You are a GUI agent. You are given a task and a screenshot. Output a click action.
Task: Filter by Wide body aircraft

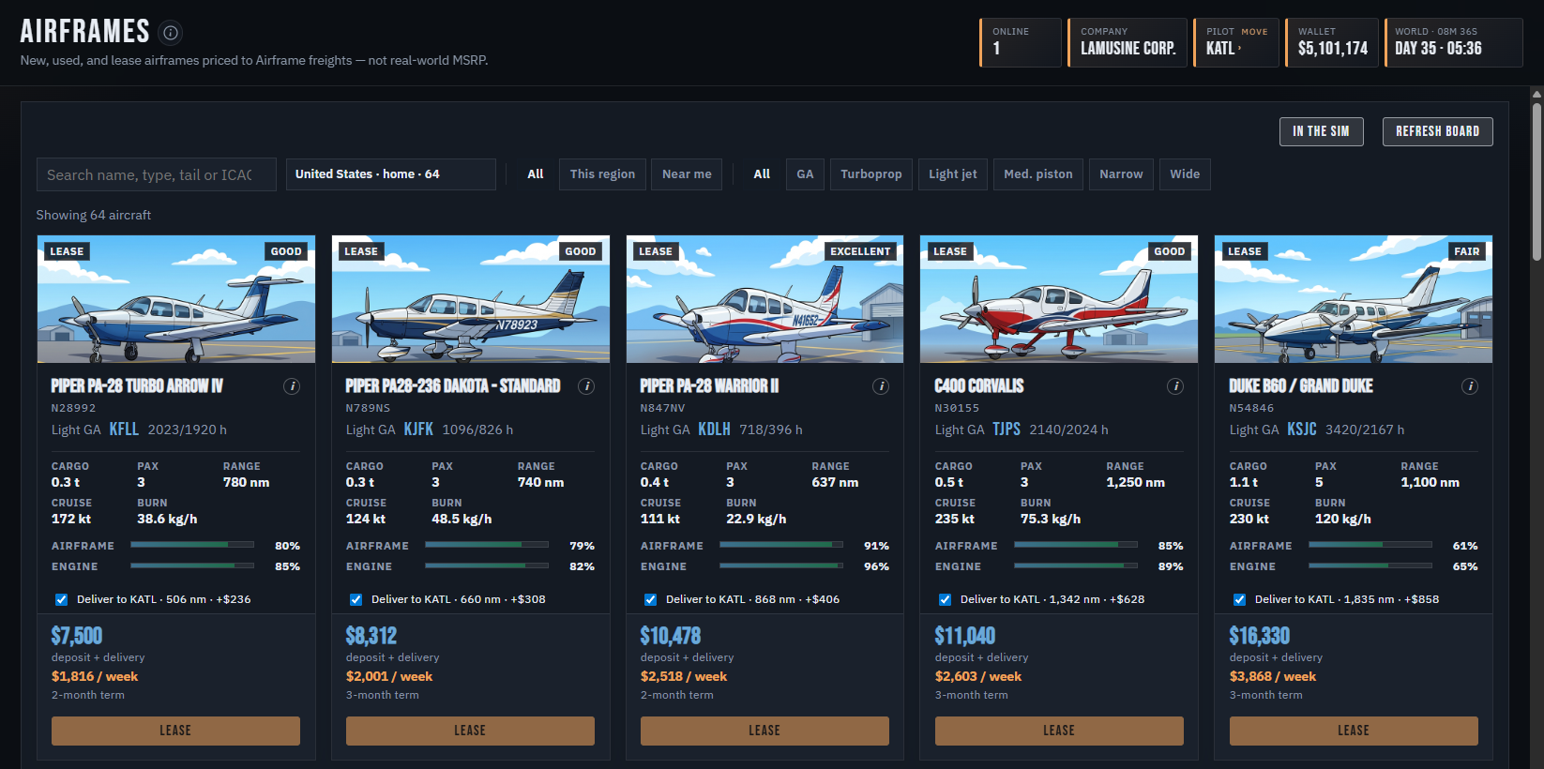tap(1185, 174)
